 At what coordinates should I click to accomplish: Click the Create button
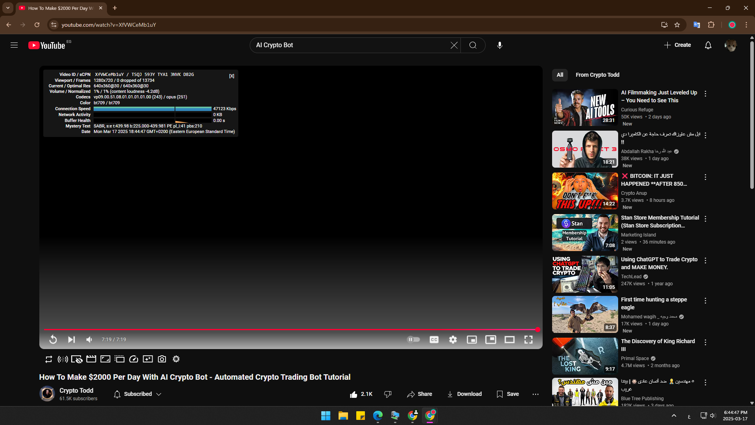677,45
